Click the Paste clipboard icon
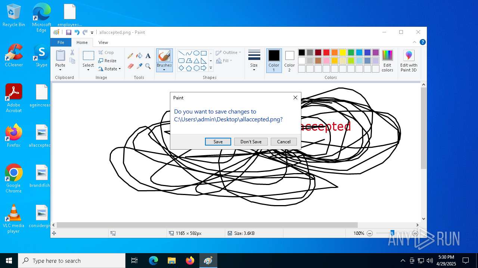478x268 pixels. [x=60, y=56]
